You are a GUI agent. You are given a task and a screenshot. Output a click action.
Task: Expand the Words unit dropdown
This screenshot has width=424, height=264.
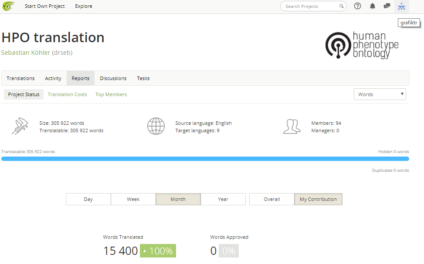point(380,94)
